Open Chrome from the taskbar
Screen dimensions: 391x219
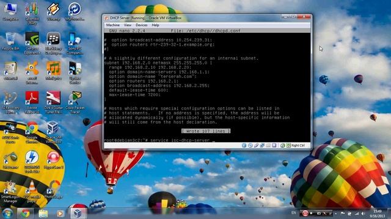pyautogui.click(x=25, y=214)
